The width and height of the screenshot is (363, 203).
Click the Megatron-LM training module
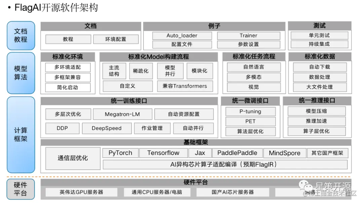pos(122,114)
